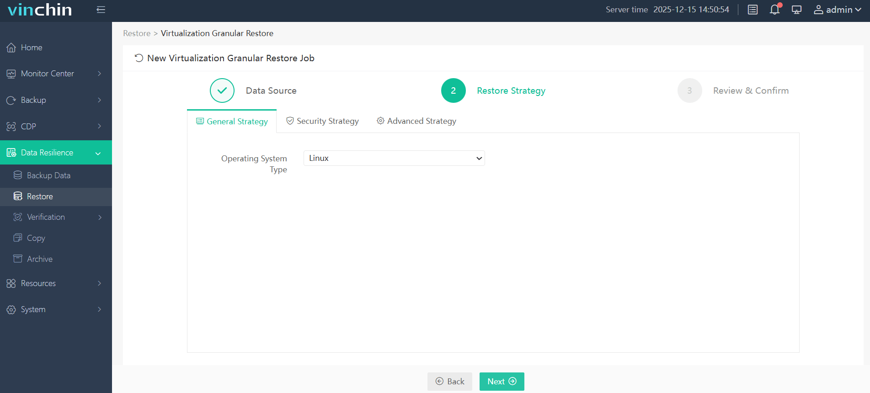Viewport: 870px width, 393px height.
Task: Click the step 2 Restore Strategy circle
Action: pos(454,90)
